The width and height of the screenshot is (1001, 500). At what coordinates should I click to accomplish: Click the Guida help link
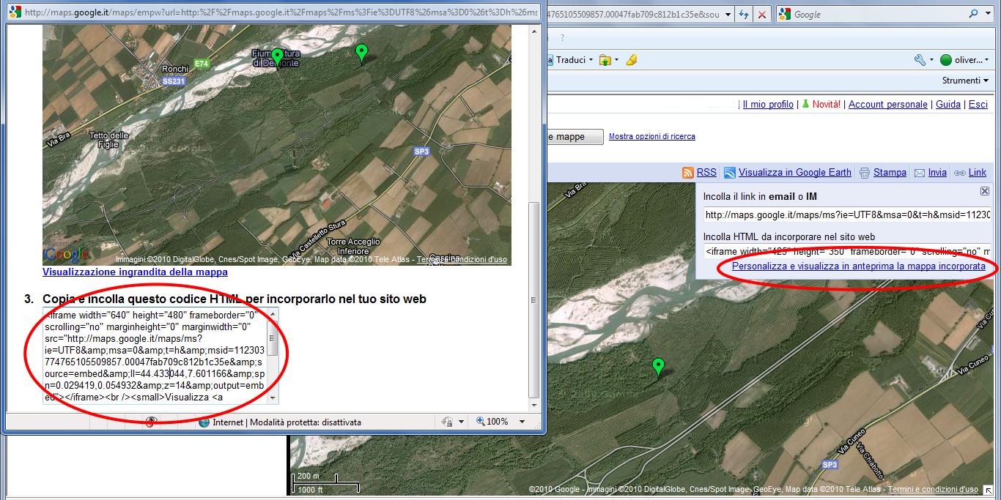pyautogui.click(x=948, y=105)
